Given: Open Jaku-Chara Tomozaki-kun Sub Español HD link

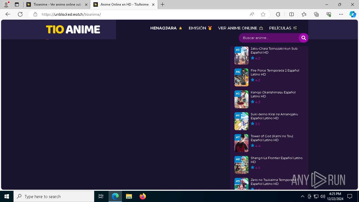Looking at the screenshot, I should 274,50.
